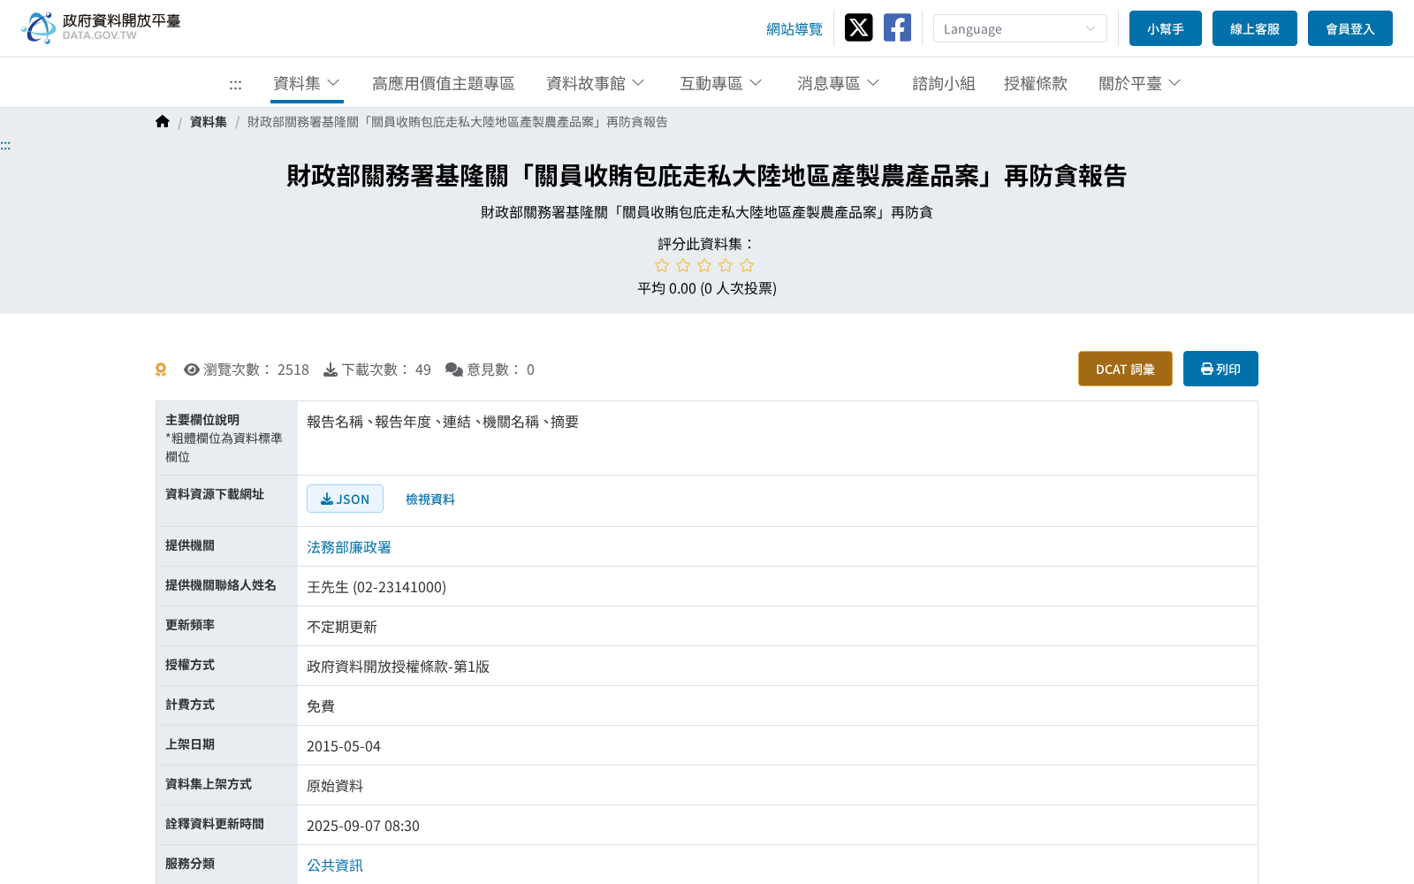The width and height of the screenshot is (1414, 884).
Task: Expand the 資料集 navigation menu
Action: (307, 83)
